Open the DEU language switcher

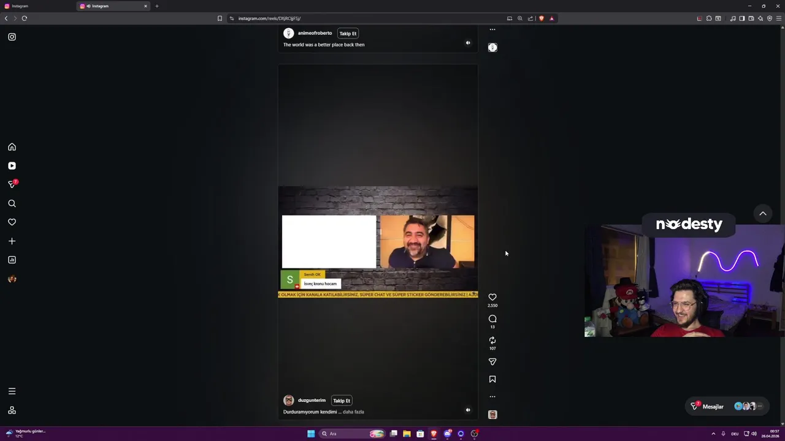tap(735, 434)
